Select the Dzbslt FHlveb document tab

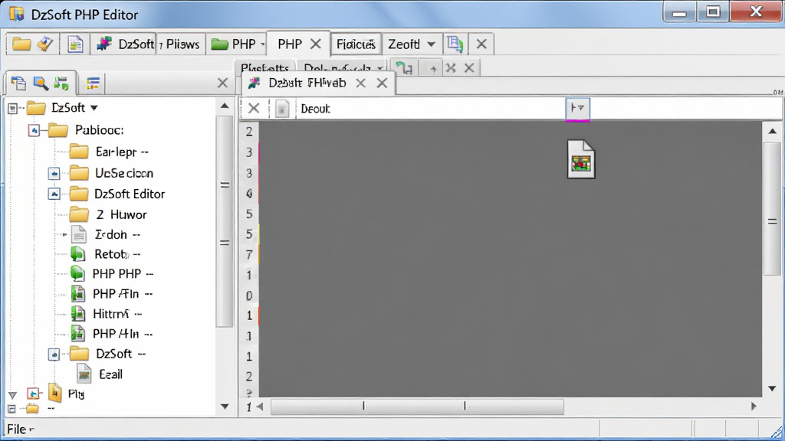point(307,83)
